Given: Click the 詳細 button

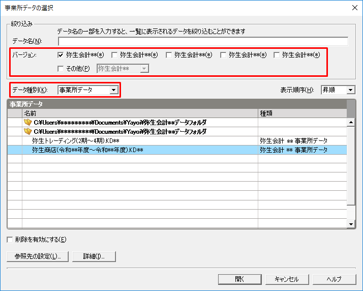Looking at the screenshot, I should (x=94, y=256).
